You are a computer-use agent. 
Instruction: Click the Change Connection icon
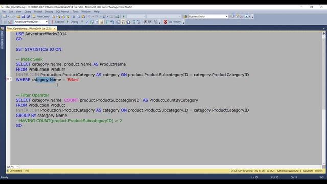click(10, 21)
